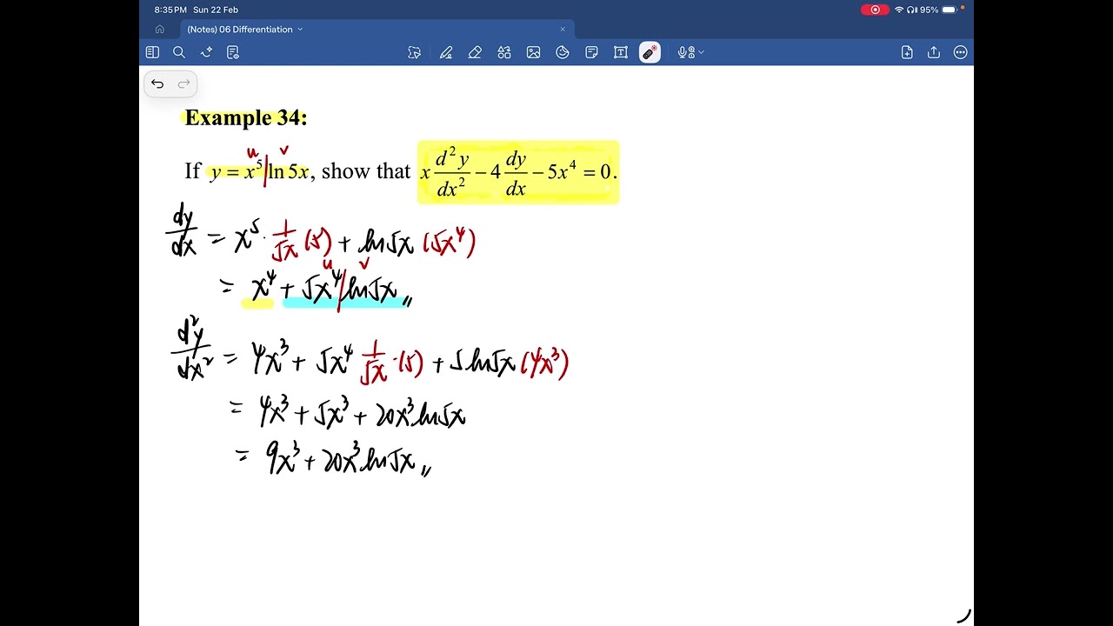Click the red (5x⁴) handwritten term
Screen dimensions: 1113x626
(449, 243)
